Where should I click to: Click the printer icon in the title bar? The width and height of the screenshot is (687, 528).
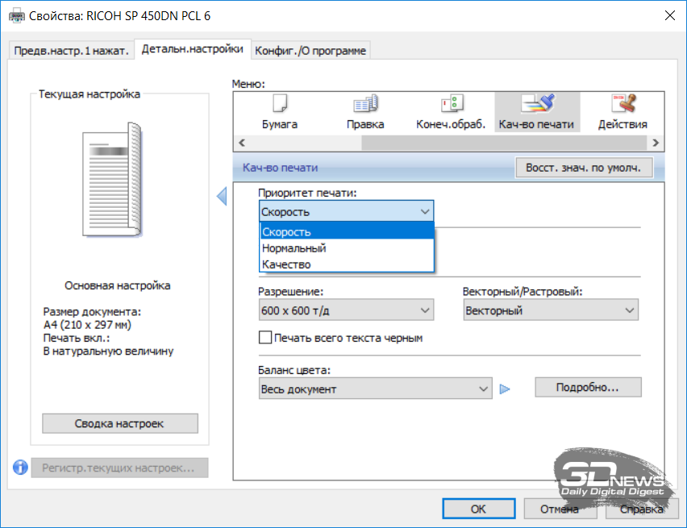tap(17, 16)
